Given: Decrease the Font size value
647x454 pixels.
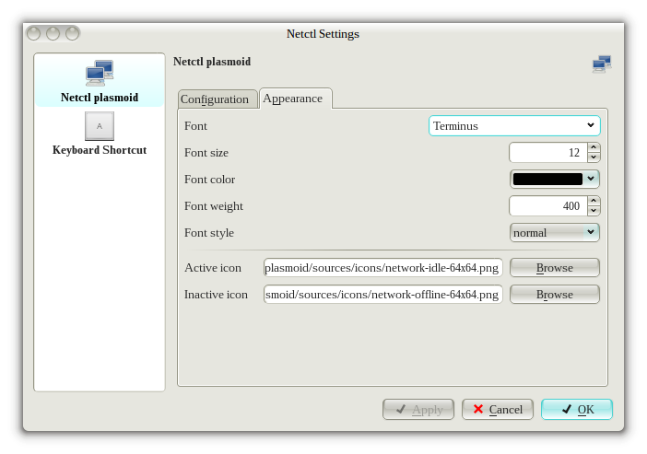Looking at the screenshot, I should pyautogui.click(x=594, y=157).
